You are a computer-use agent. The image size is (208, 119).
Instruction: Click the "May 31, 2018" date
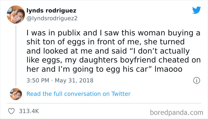pyautogui.click(x=75, y=80)
